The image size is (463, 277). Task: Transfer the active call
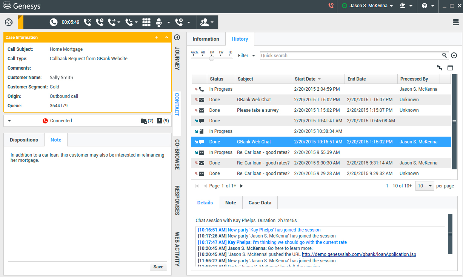[112, 22]
